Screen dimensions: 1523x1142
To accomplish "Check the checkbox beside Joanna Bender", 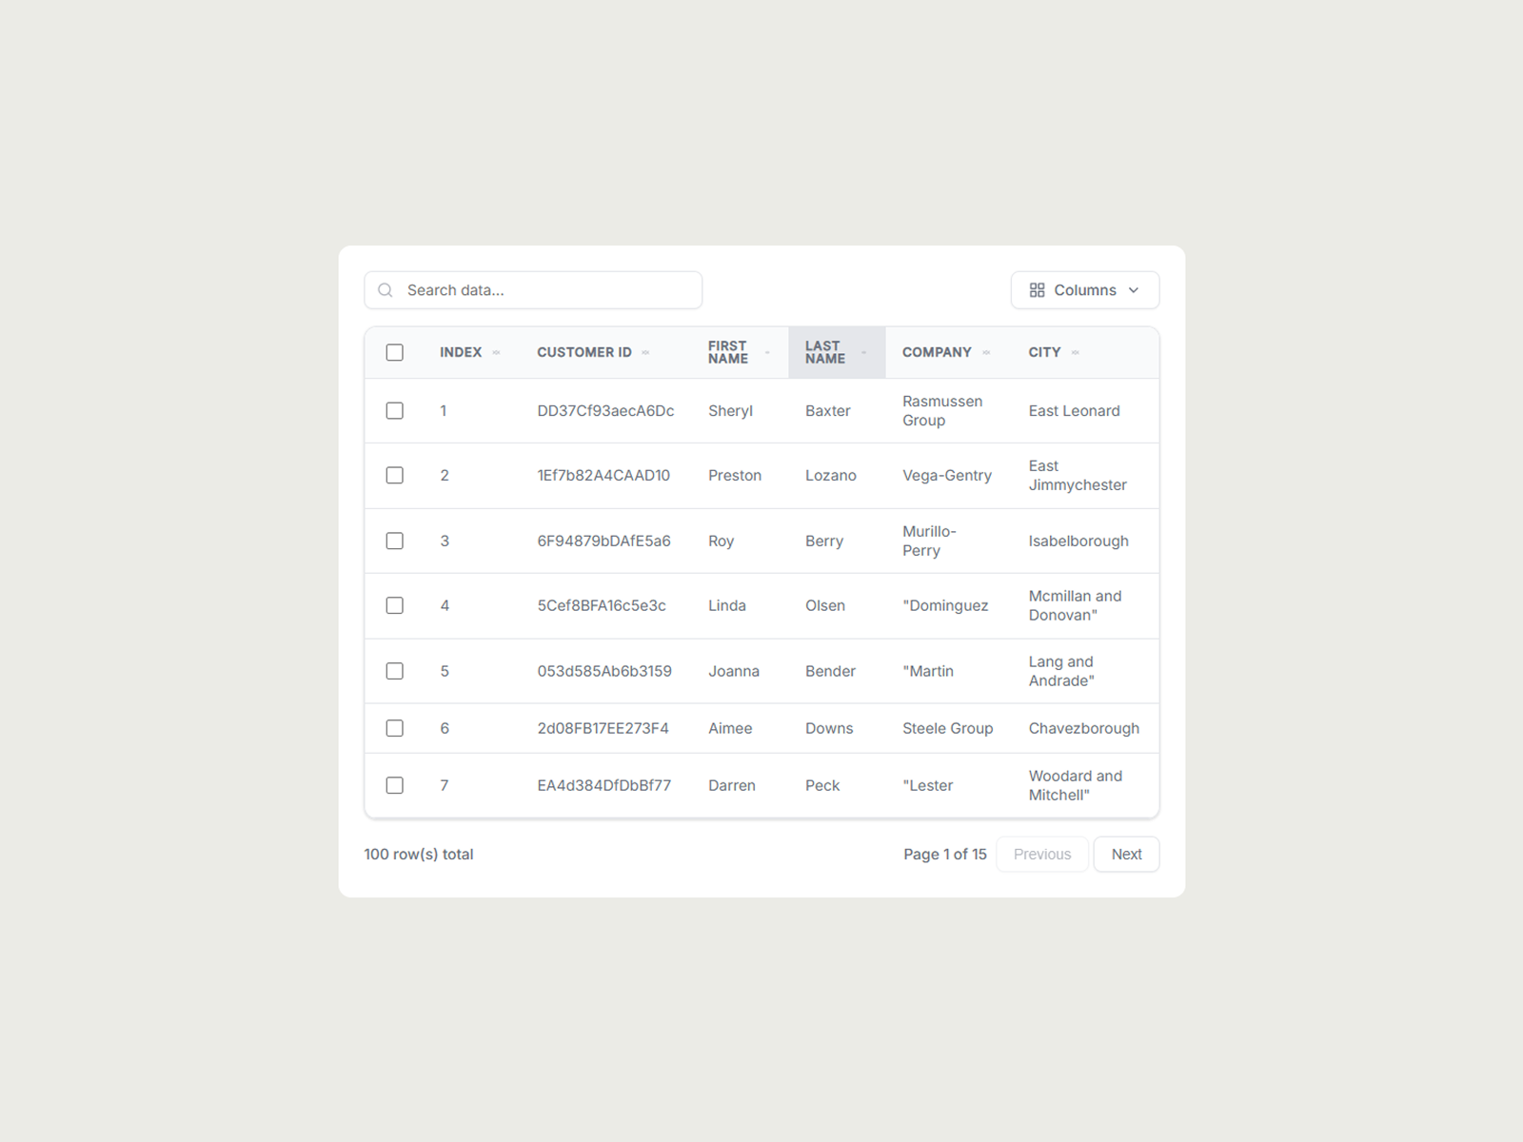I will coord(395,671).
